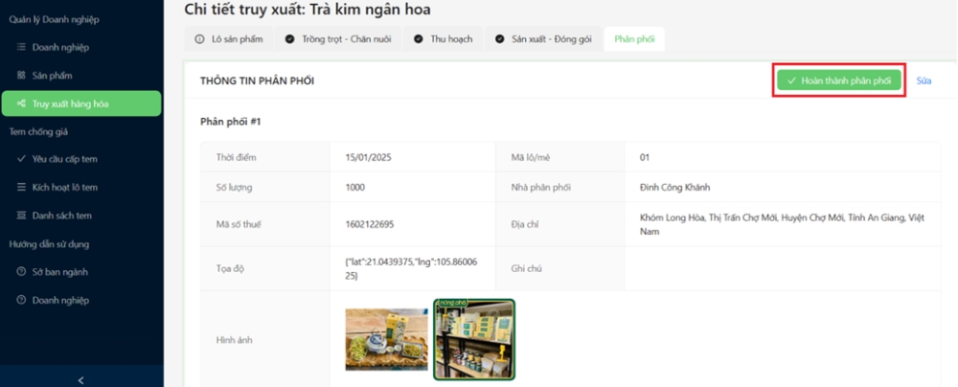This screenshot has height=387, width=958.
Task: Open the tea set product thumbnail
Action: click(x=386, y=339)
